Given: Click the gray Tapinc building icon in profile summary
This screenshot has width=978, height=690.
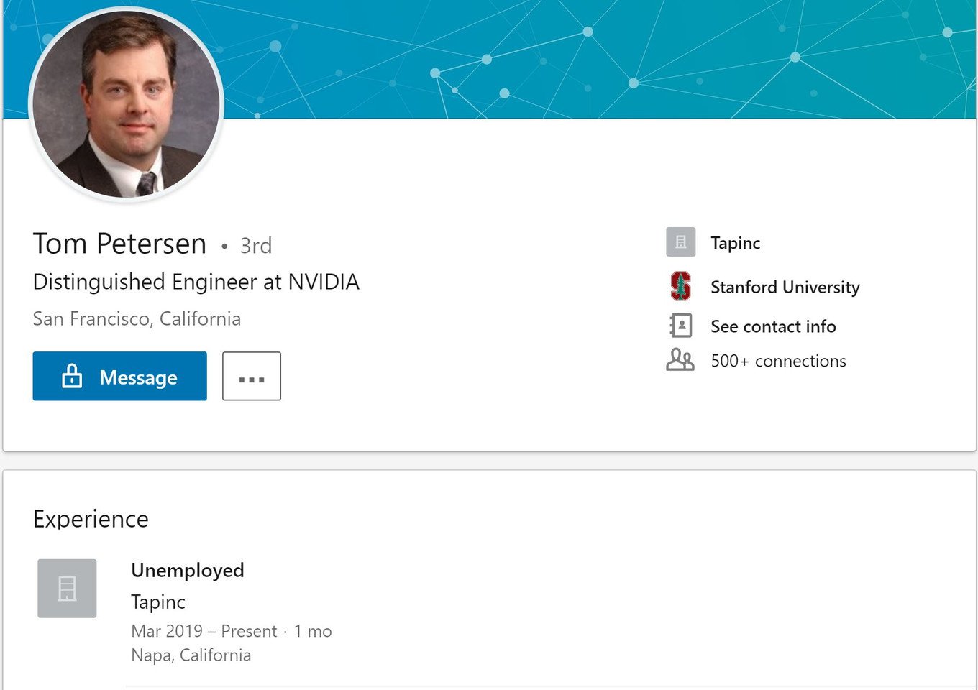Looking at the screenshot, I should pyautogui.click(x=680, y=243).
